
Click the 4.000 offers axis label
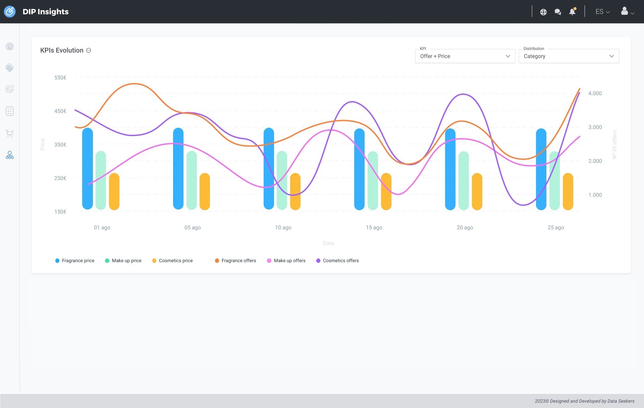595,93
